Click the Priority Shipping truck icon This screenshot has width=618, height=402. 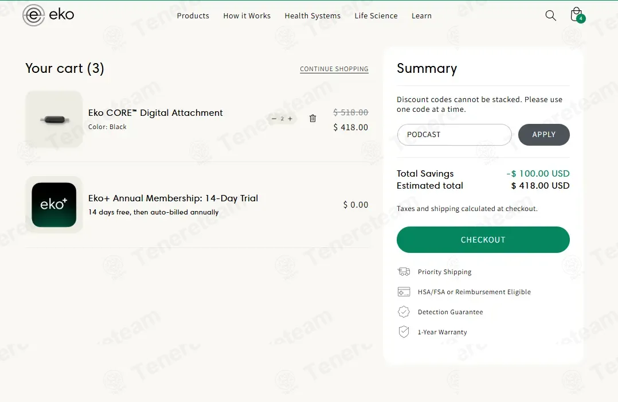404,272
